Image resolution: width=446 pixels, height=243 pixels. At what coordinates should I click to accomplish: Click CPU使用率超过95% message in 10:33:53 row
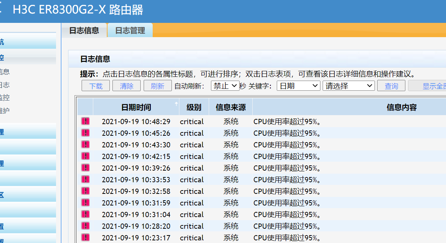click(287, 180)
